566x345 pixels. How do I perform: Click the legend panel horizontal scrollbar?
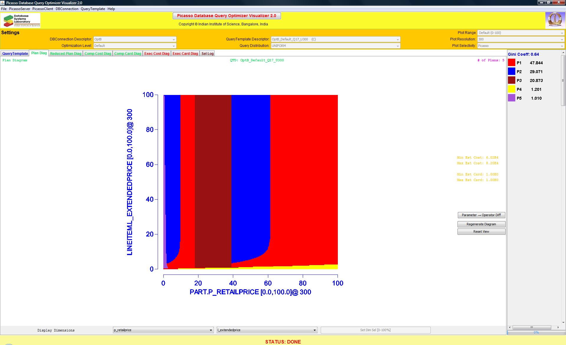pos(532,327)
